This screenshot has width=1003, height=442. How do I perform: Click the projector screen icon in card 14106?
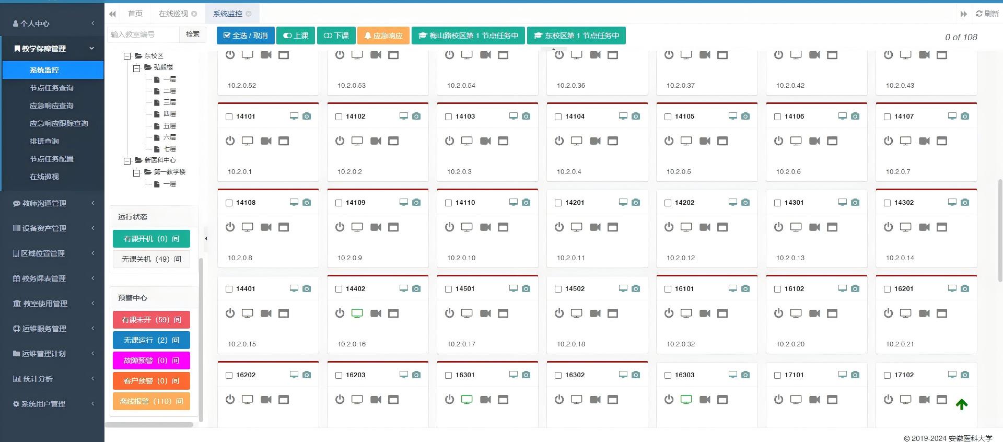pyautogui.click(x=832, y=141)
